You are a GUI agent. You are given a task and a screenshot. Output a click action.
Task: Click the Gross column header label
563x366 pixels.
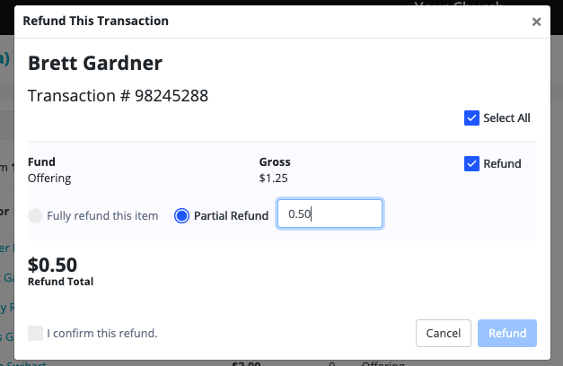275,162
